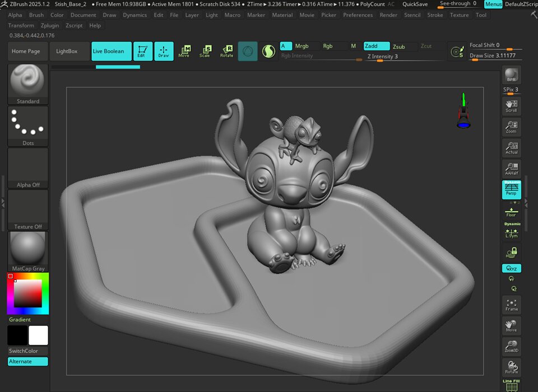
Task: Toggle the Alternate button
Action: 28,361
